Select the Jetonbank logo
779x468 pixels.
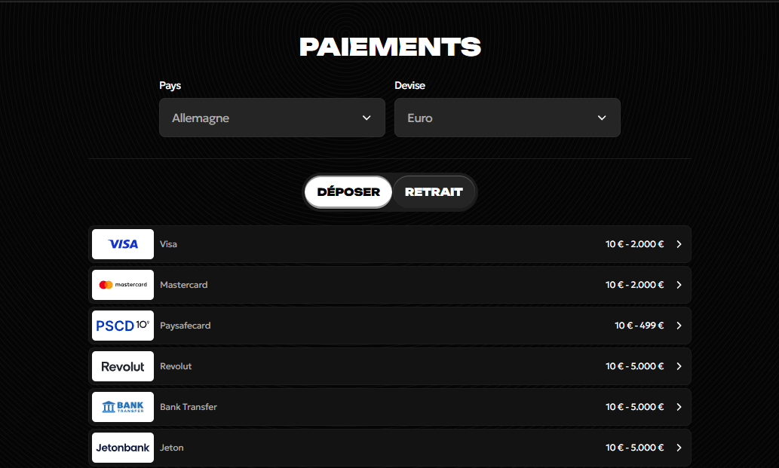122,447
